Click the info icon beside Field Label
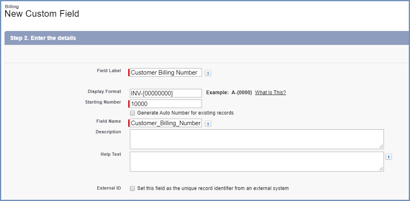410x201 pixels. [x=208, y=73]
